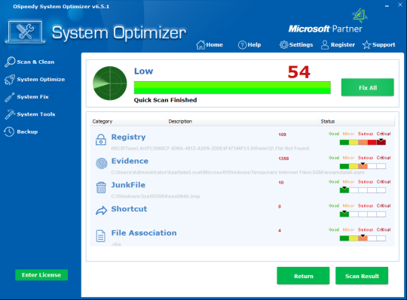Open the Backup section
This screenshot has width=407, height=300.
pyautogui.click(x=21, y=132)
